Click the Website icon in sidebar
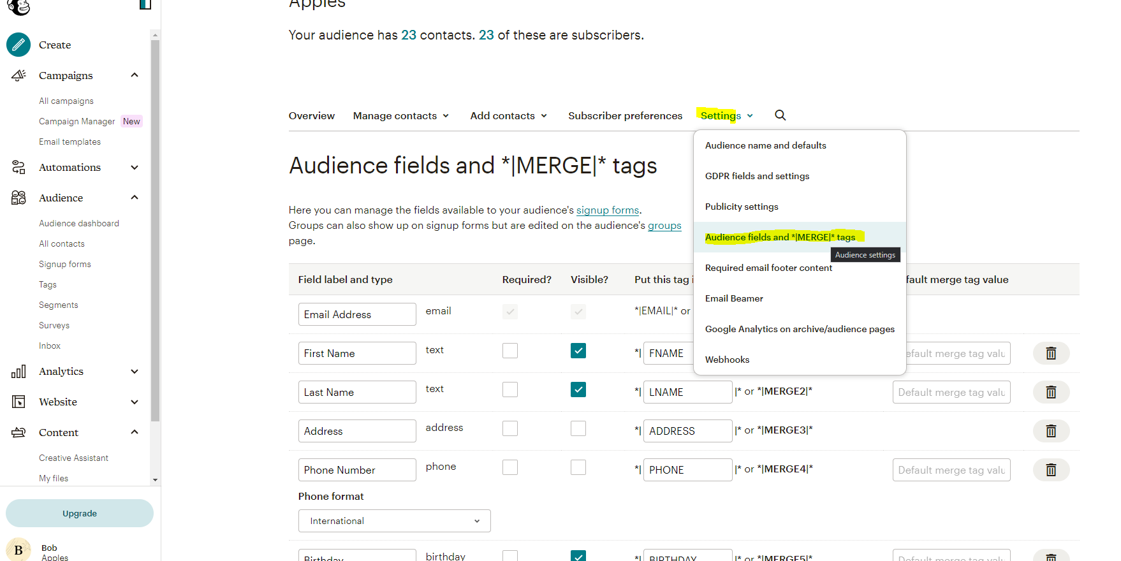 tap(18, 402)
